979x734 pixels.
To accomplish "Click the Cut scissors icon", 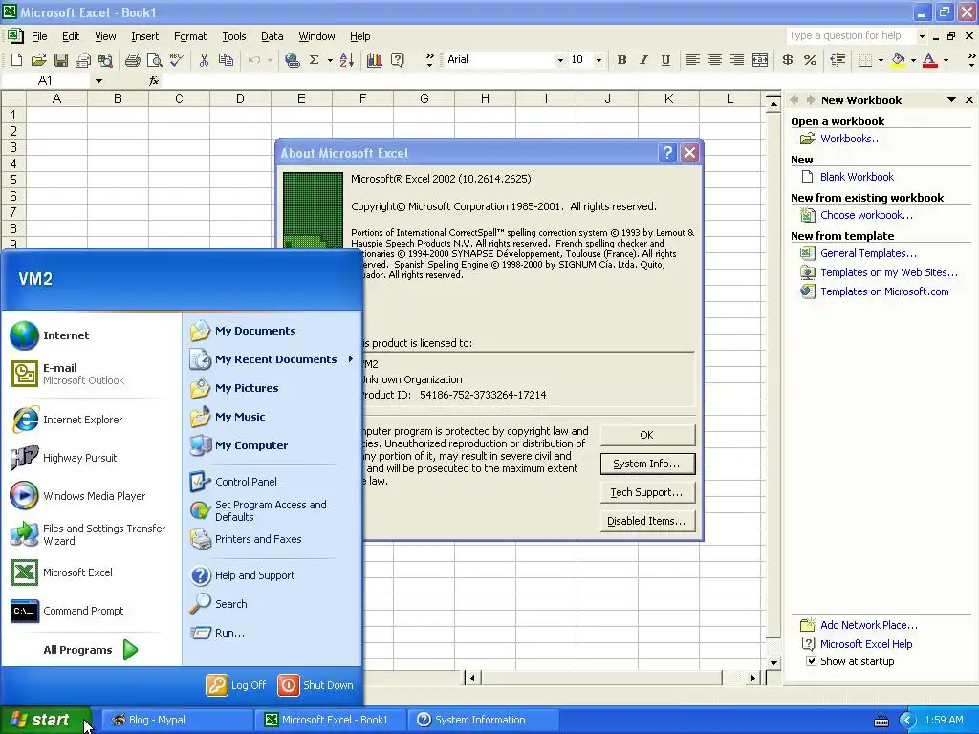I will [x=204, y=60].
